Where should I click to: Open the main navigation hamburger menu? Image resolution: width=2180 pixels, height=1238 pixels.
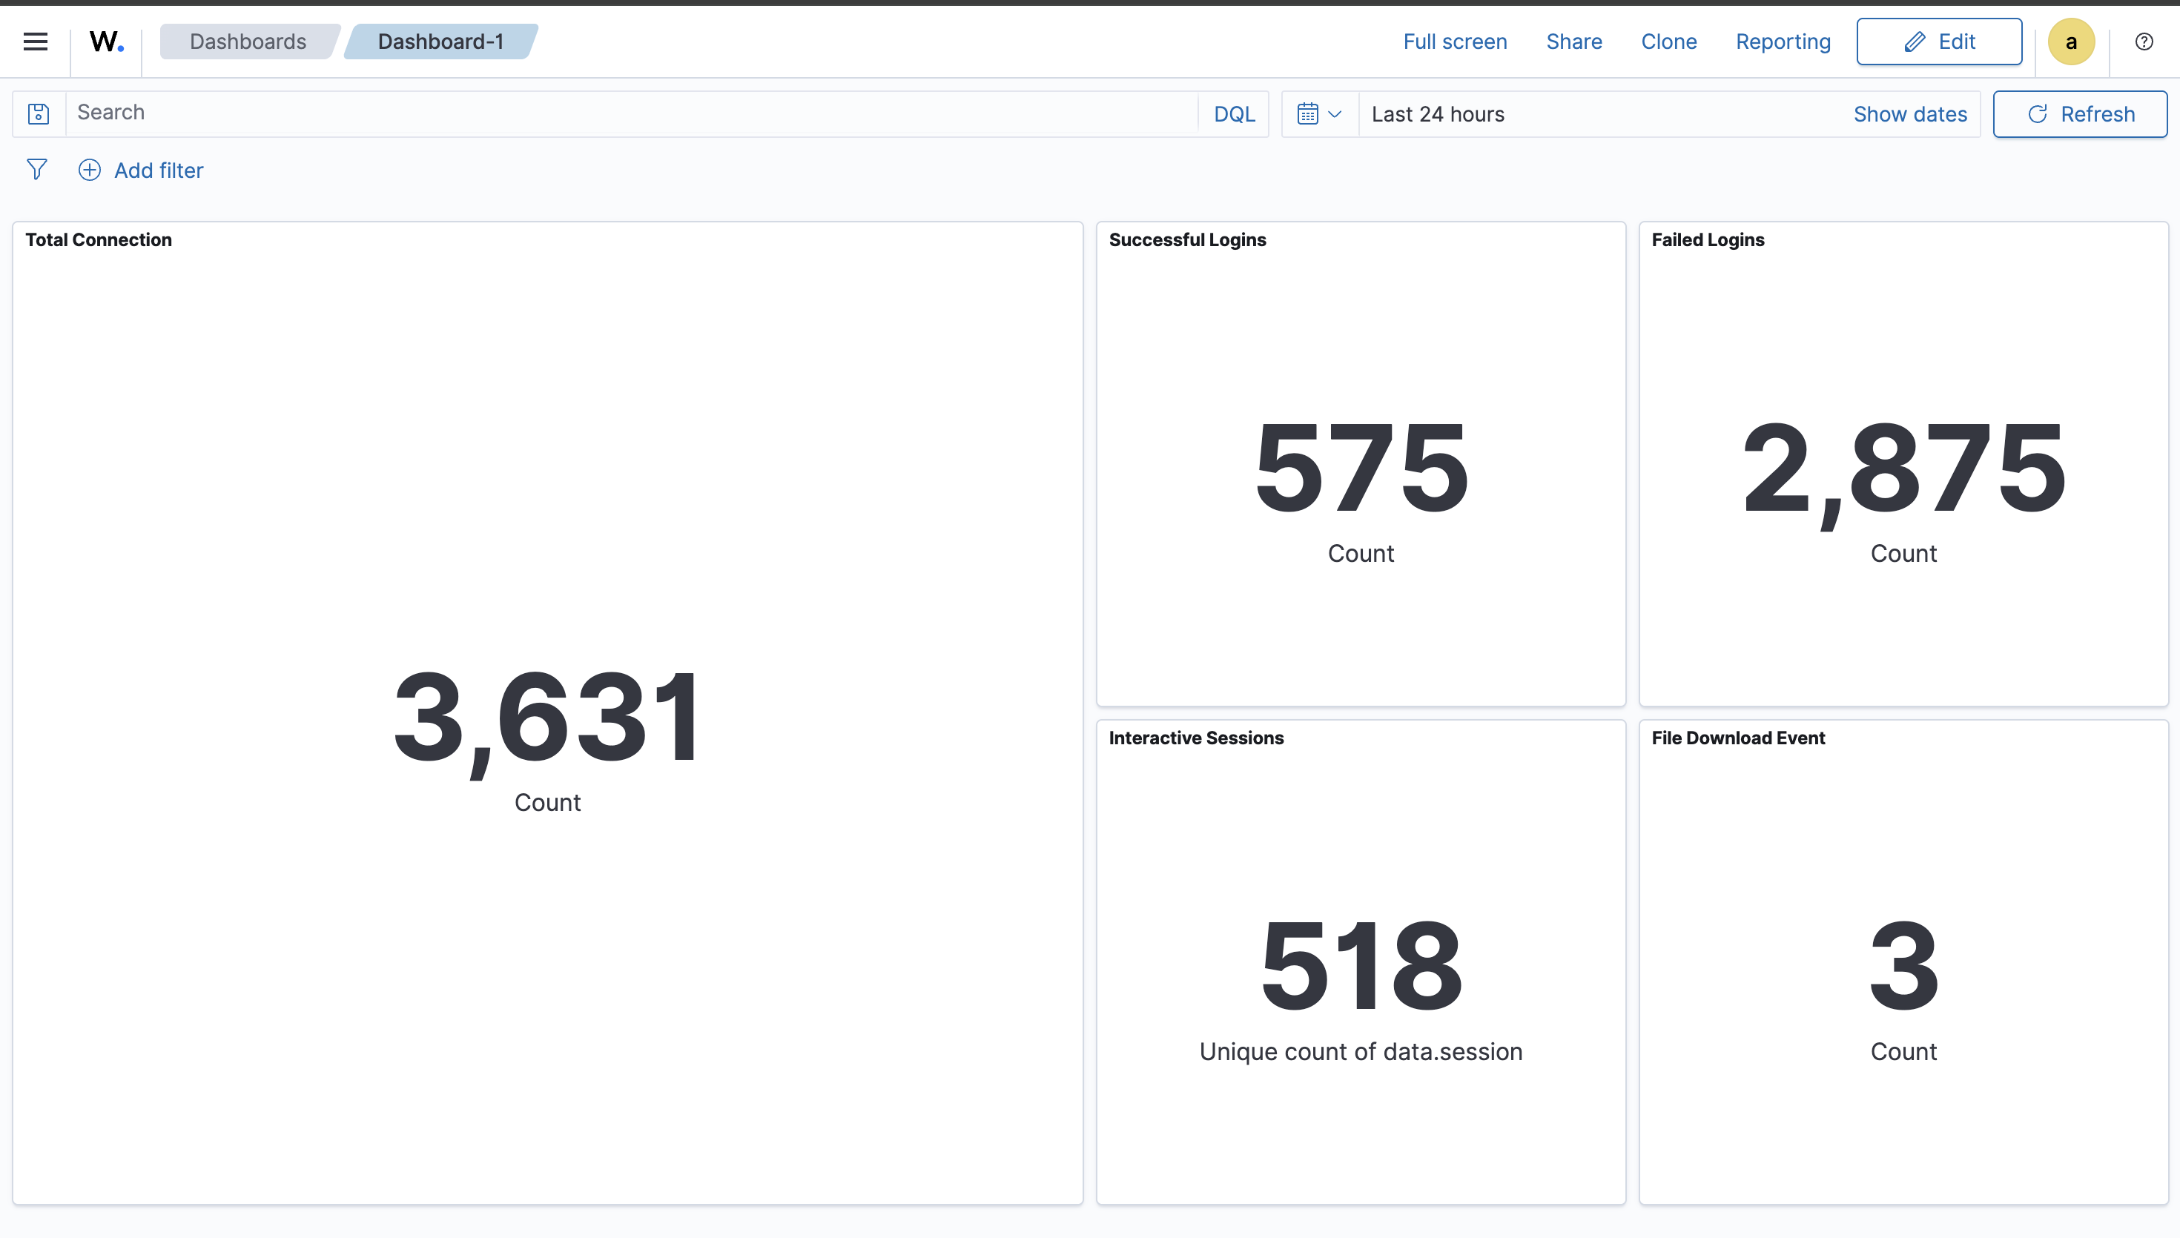click(36, 41)
